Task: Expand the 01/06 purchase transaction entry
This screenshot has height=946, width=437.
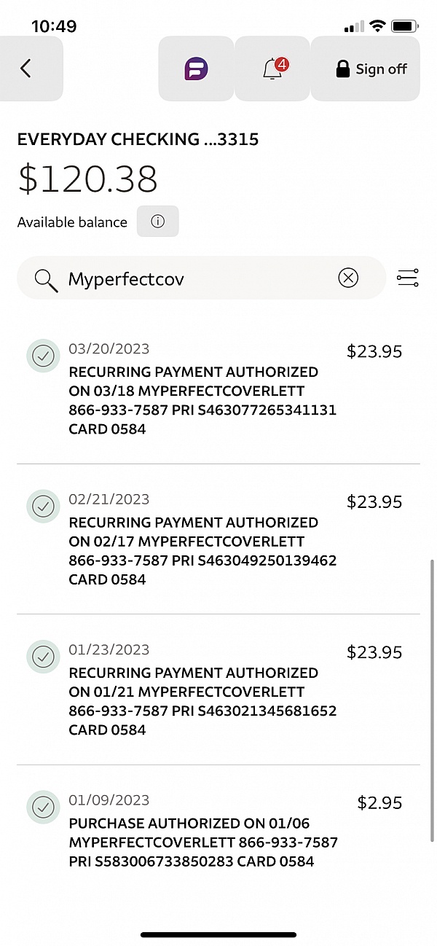Action: click(x=202, y=843)
